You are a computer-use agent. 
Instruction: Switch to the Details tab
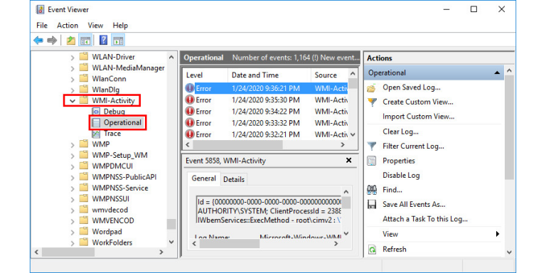click(234, 179)
